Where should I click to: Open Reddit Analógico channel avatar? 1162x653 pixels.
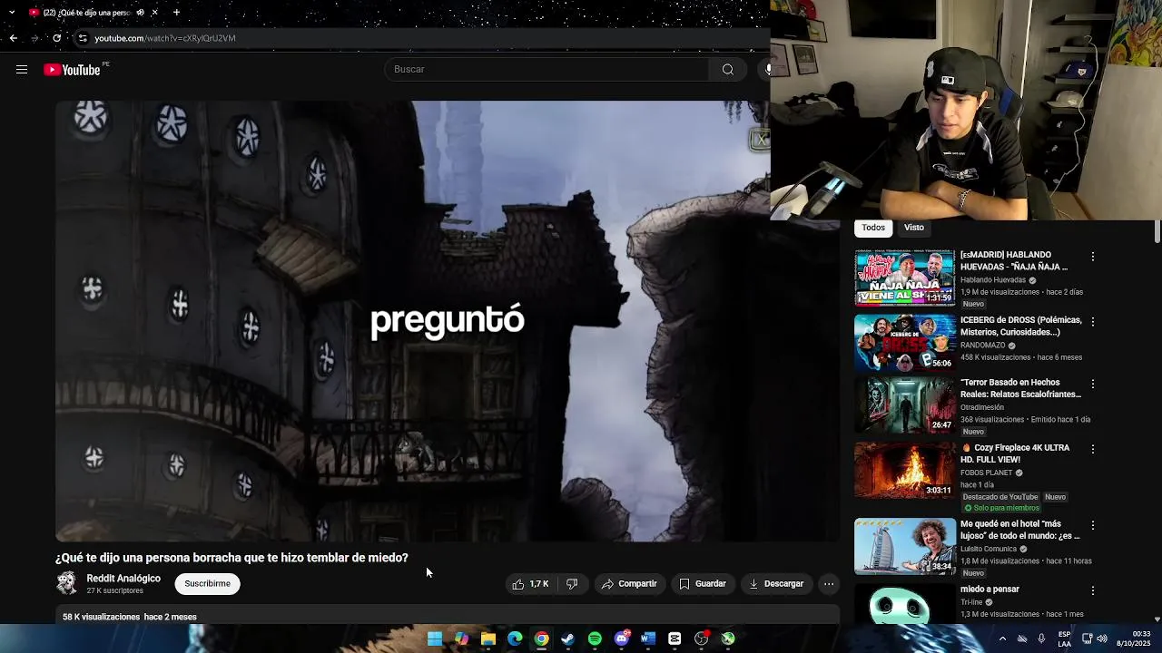click(x=67, y=583)
